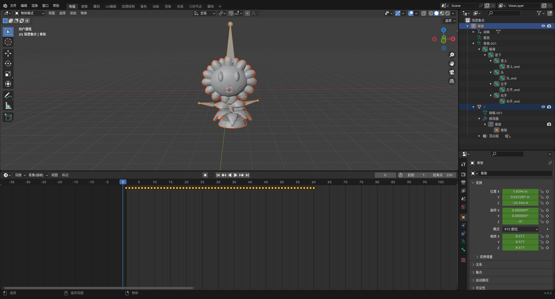555x299 pixels.
Task: Click the Add Cube tool
Action: pos(8,117)
